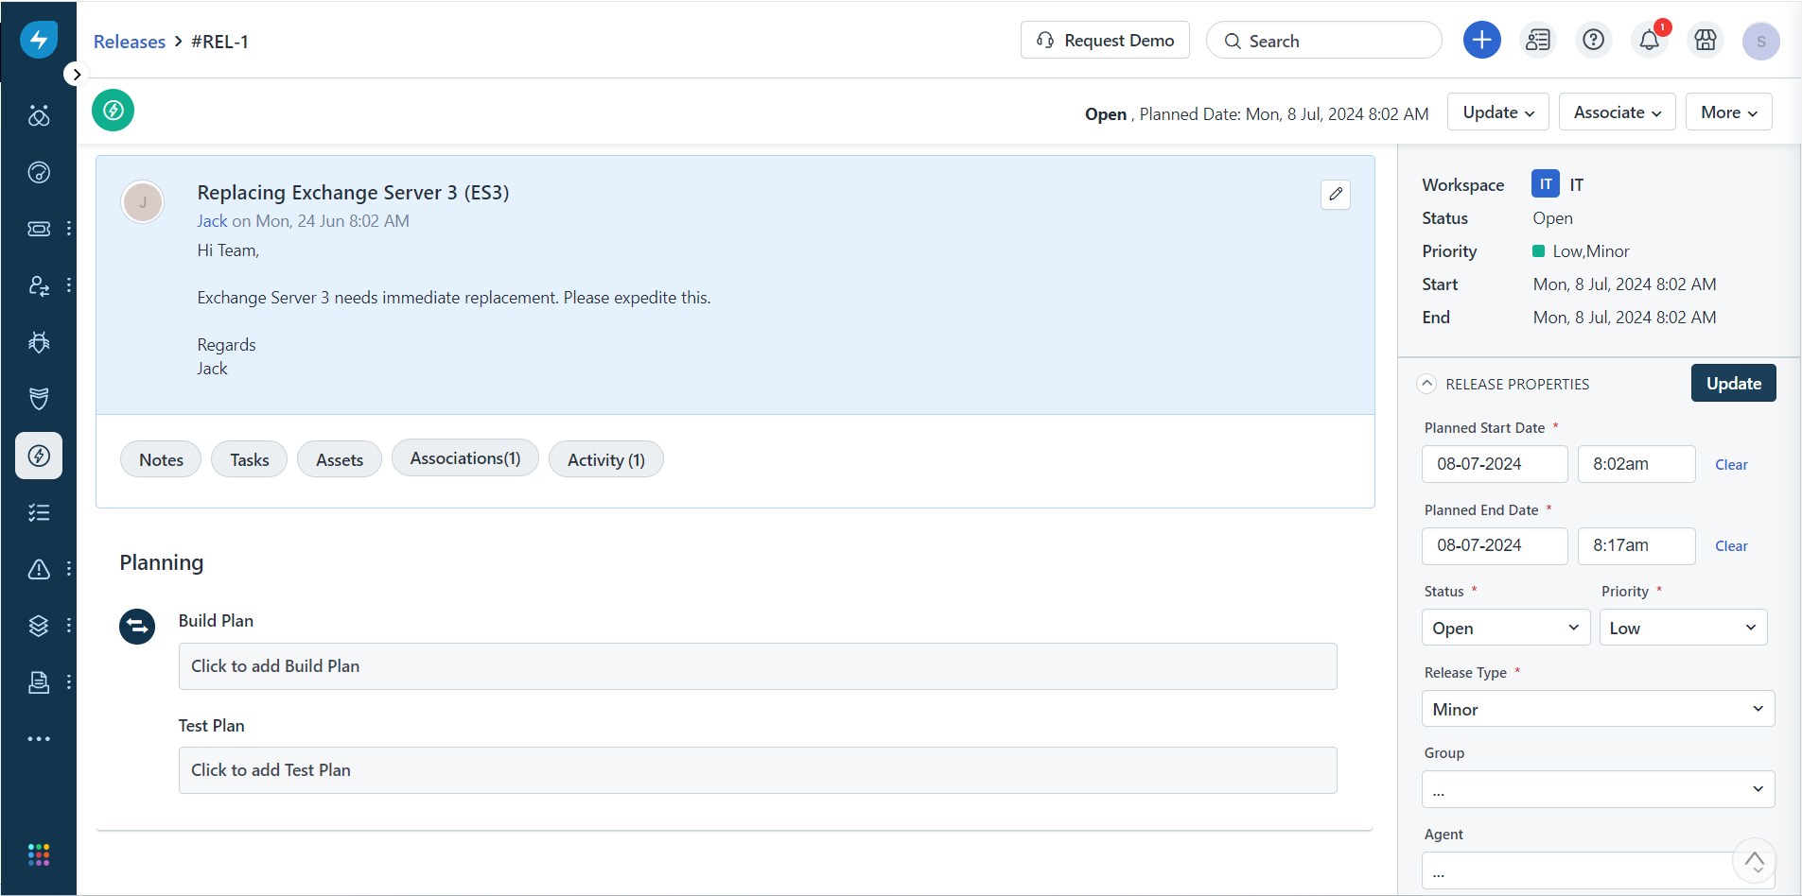Screen dimensions: 1802x896
Task: Click the scroll-to-top arrow button
Action: coord(1754,861)
